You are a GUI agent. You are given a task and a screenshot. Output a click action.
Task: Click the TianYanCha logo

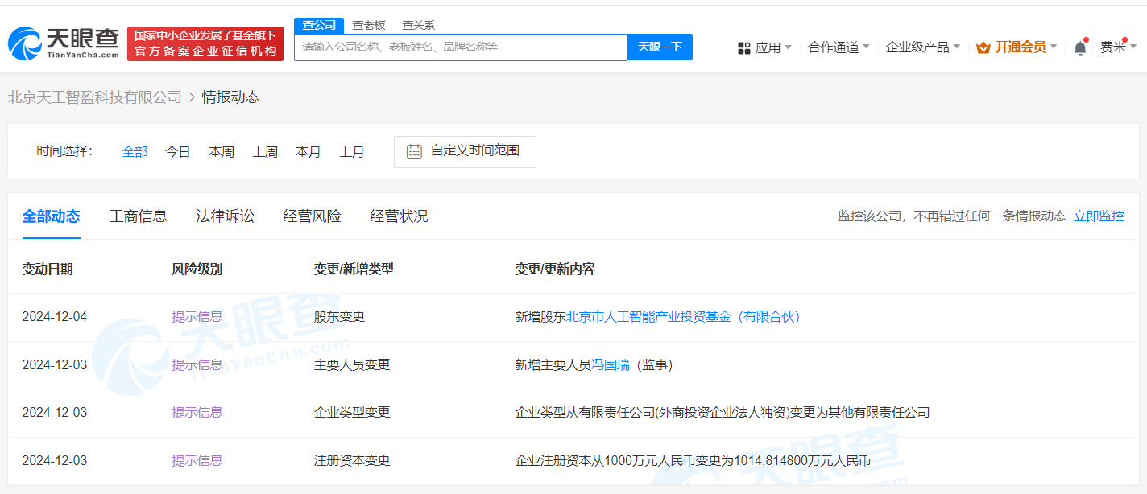(x=64, y=43)
